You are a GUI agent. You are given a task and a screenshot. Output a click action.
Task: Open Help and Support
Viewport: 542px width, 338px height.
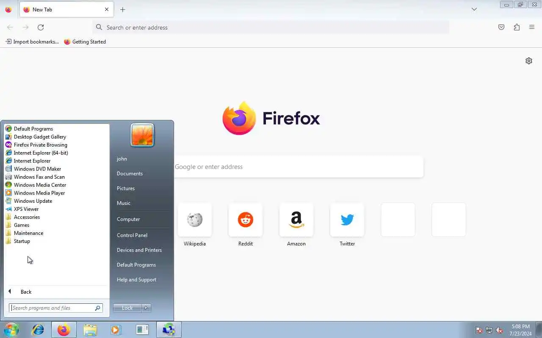(136, 280)
